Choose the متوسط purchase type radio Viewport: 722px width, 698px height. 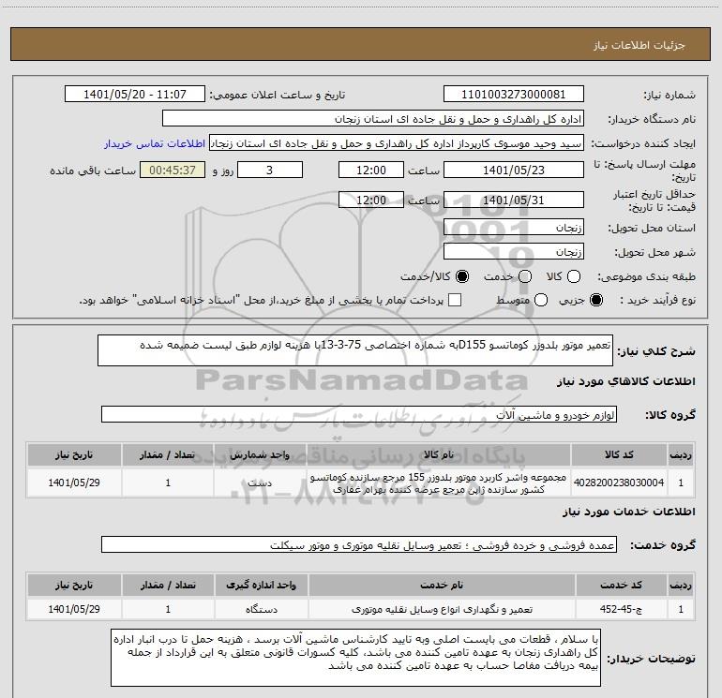point(541,300)
